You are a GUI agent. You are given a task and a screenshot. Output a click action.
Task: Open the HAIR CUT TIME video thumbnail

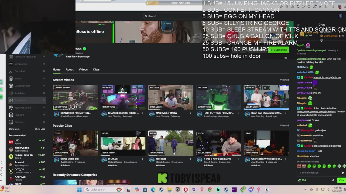click(218, 97)
